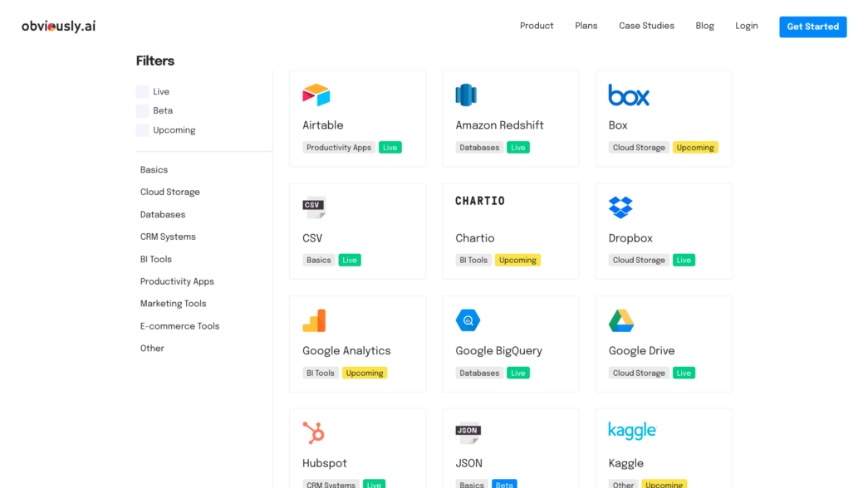Open the Case Studies page

[646, 26]
